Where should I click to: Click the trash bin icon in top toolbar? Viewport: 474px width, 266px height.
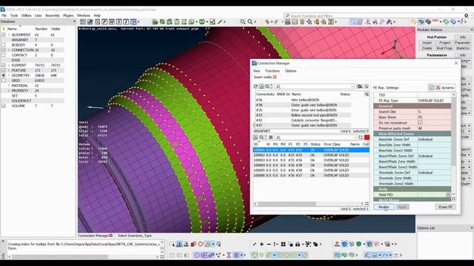click(x=302, y=21)
